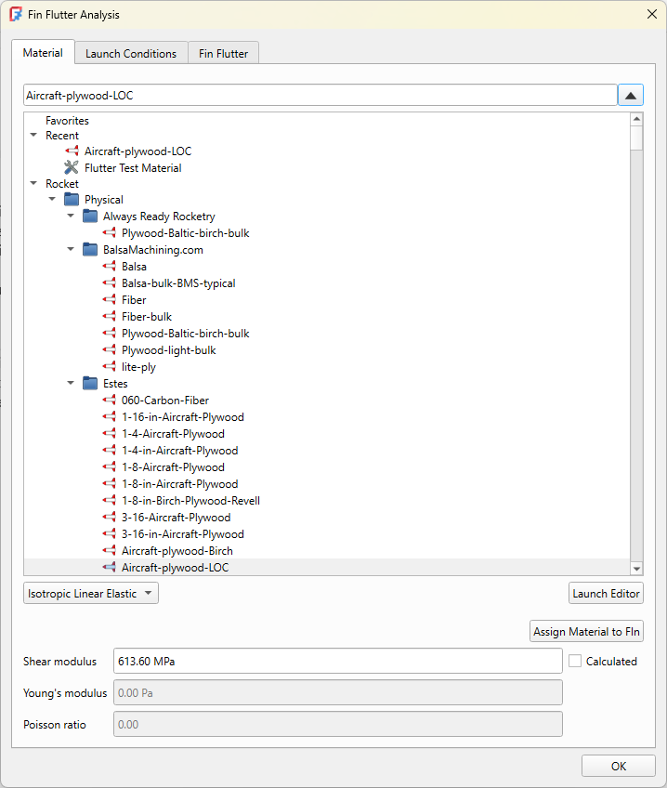Click the material tree scrollbar thumb
This screenshot has width=667, height=788.
click(x=636, y=138)
